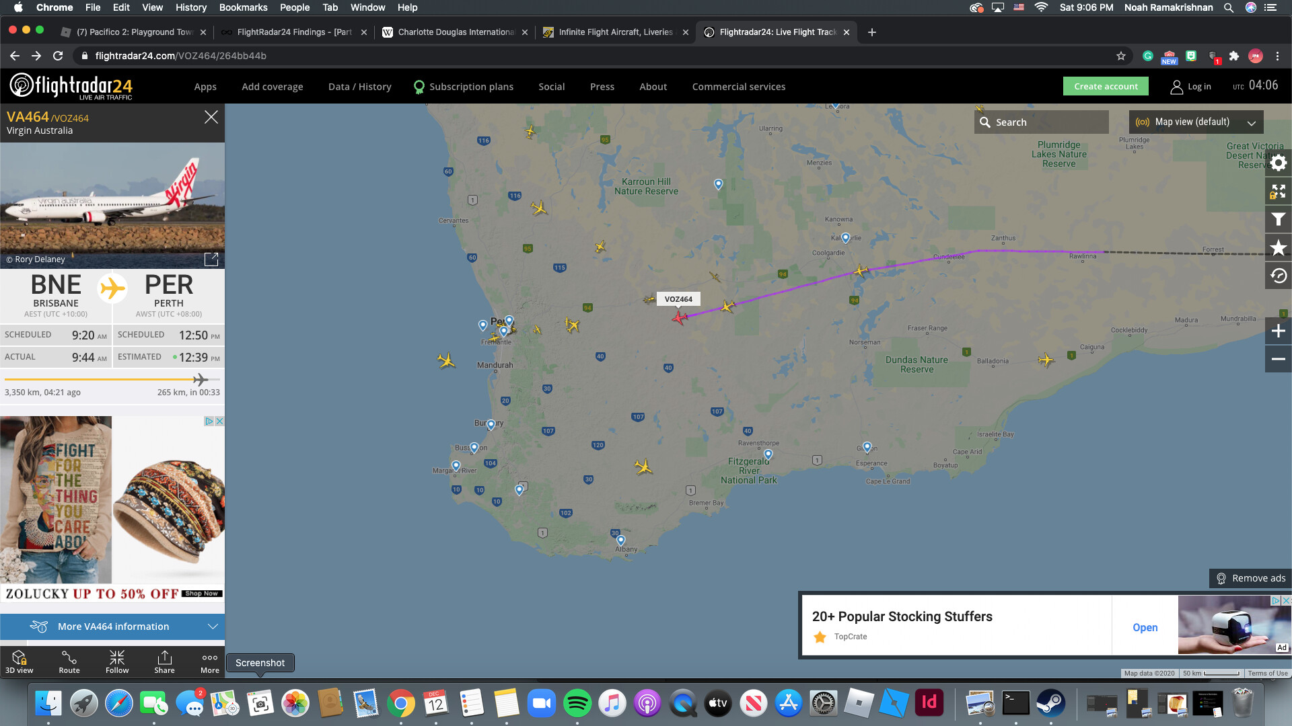Open the Data / History menu

tap(359, 87)
